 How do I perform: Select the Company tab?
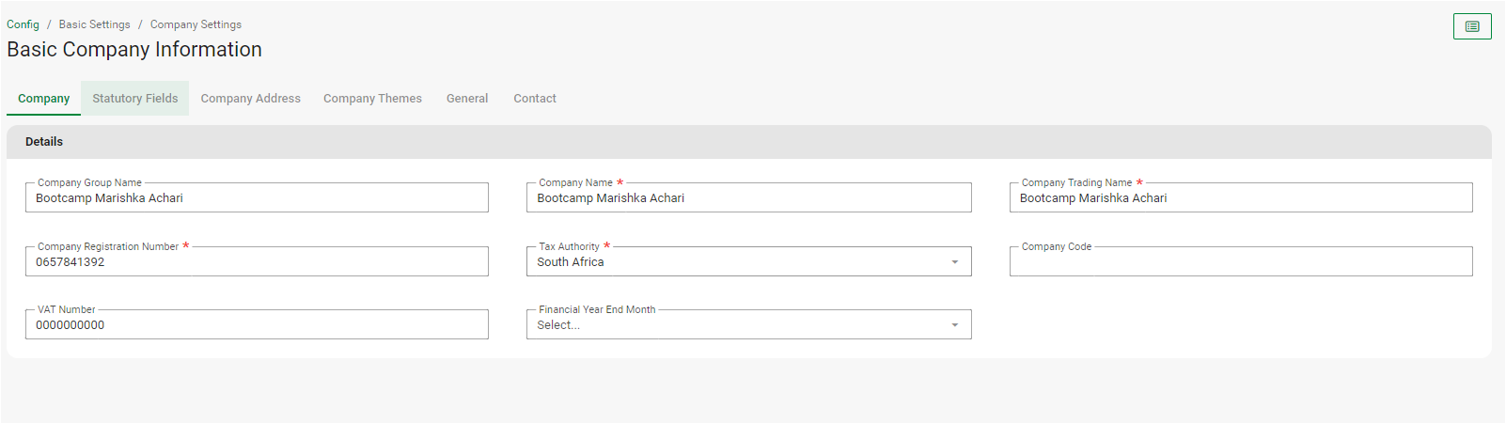coord(43,99)
